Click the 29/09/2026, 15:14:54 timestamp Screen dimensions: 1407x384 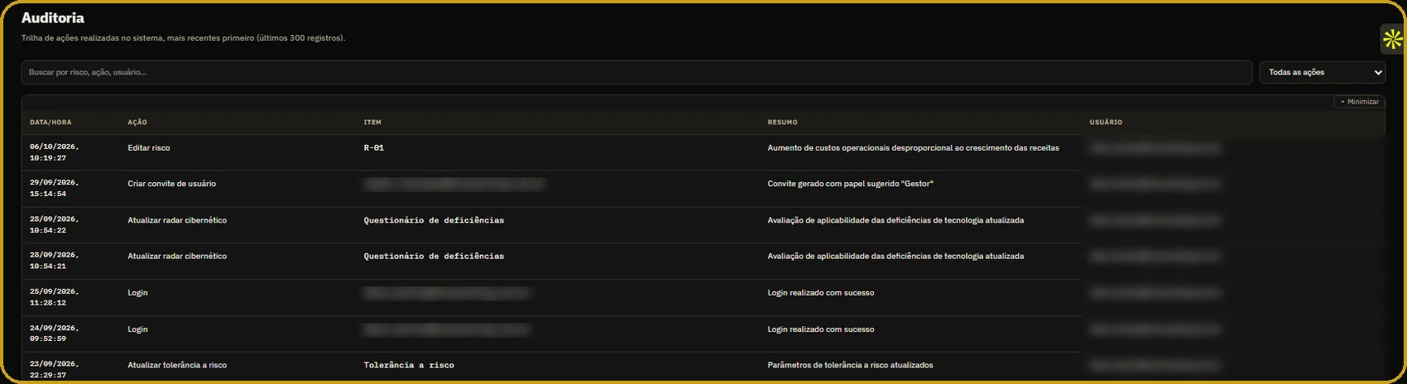click(x=55, y=188)
